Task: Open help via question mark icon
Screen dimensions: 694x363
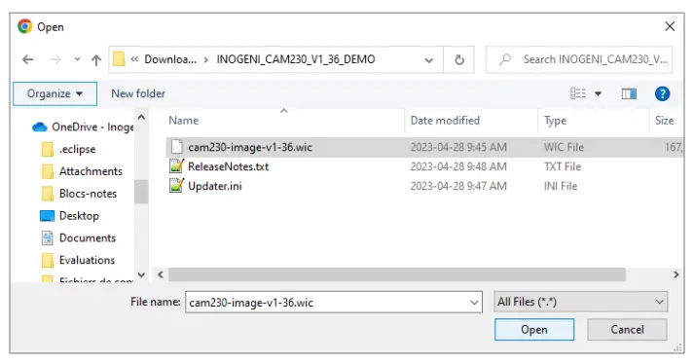Action: tap(662, 93)
